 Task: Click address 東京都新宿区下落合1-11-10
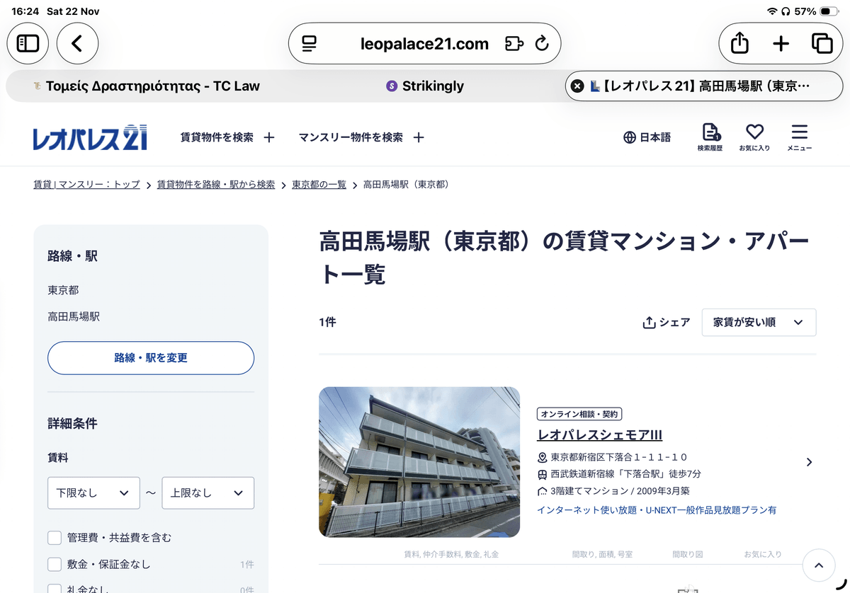coord(619,457)
